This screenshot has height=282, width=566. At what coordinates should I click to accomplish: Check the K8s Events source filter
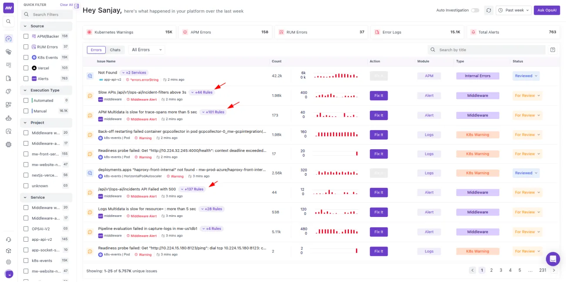[26, 57]
